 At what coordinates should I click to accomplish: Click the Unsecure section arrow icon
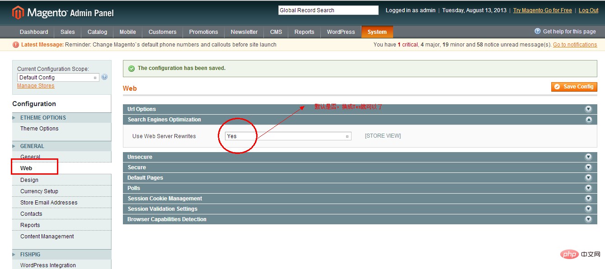(588, 157)
